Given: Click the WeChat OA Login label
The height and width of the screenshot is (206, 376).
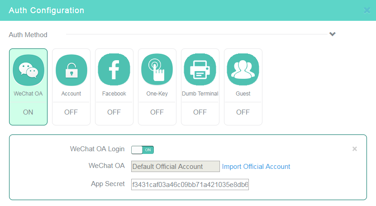Looking at the screenshot, I should click(x=97, y=149).
